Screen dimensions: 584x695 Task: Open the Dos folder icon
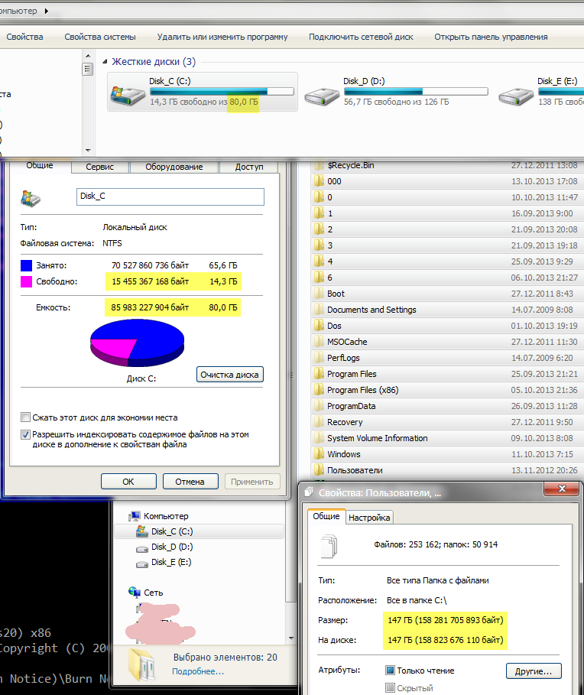[319, 326]
